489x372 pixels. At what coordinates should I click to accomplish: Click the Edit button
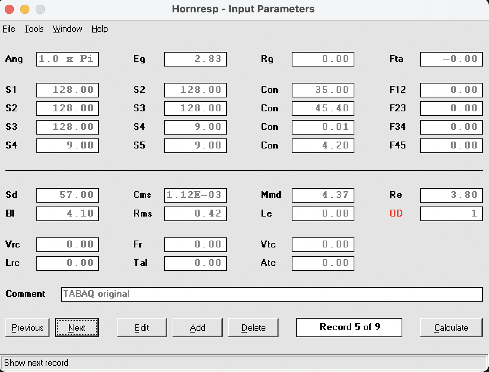142,328
